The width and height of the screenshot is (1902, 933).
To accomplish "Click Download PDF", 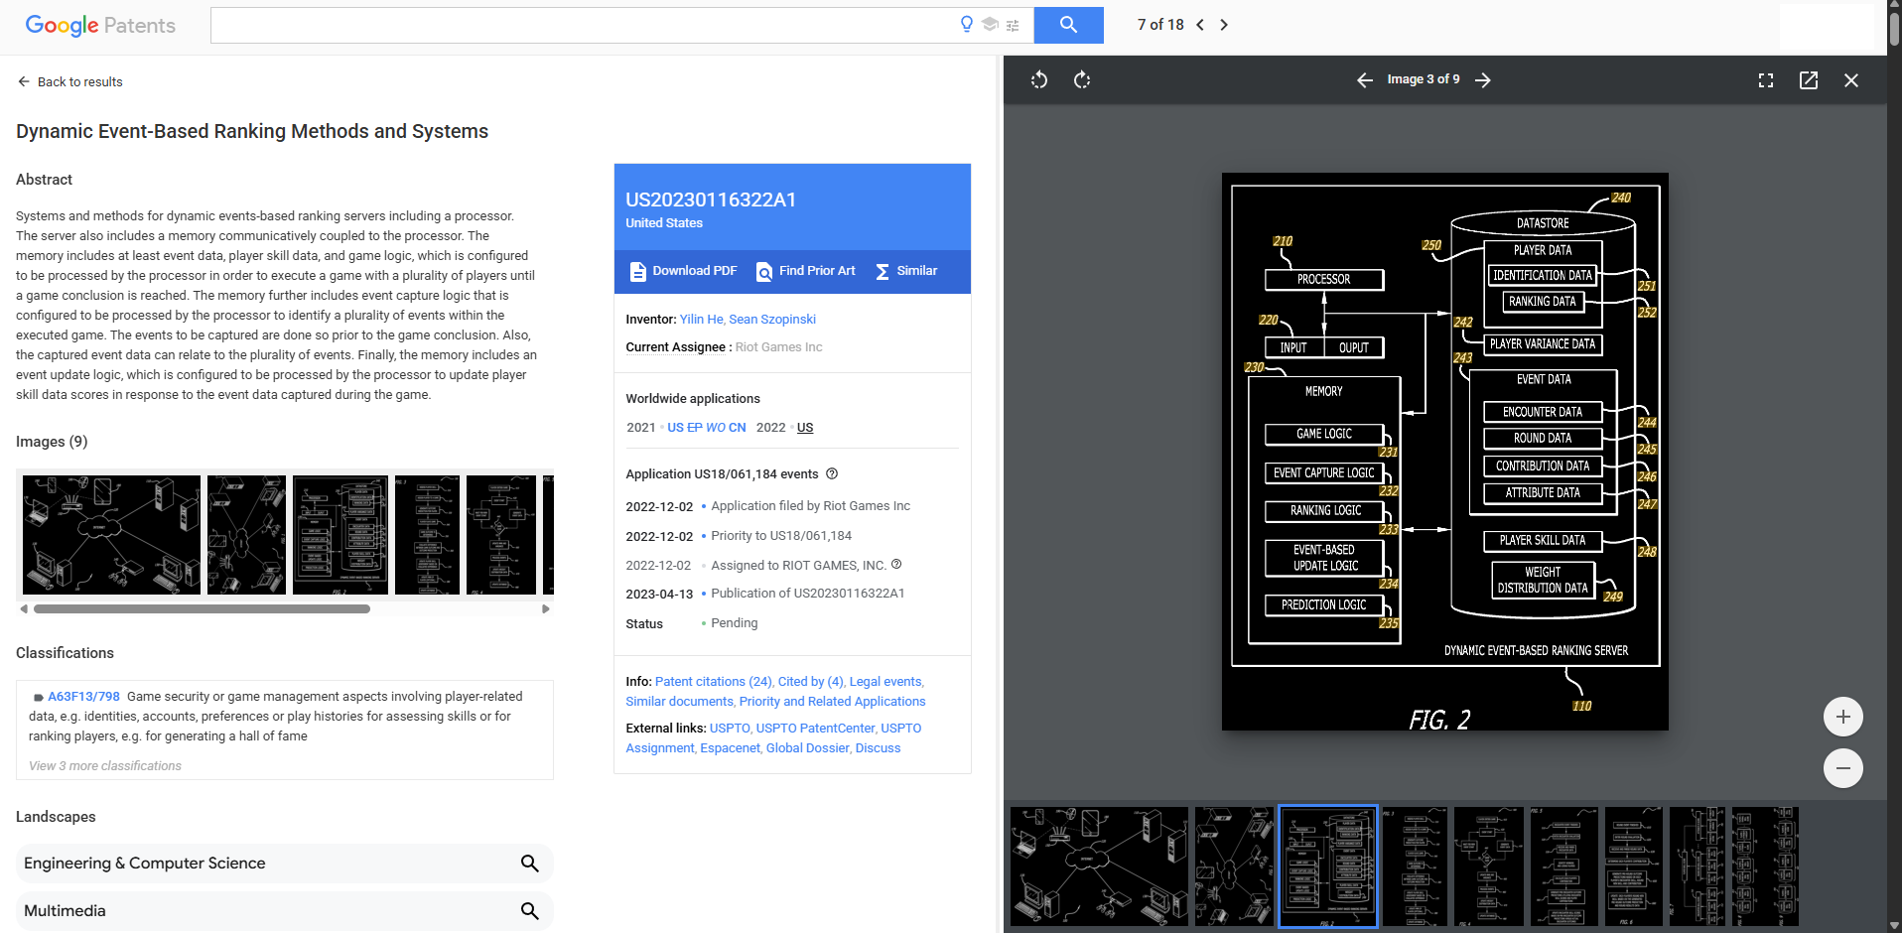I will point(684,271).
